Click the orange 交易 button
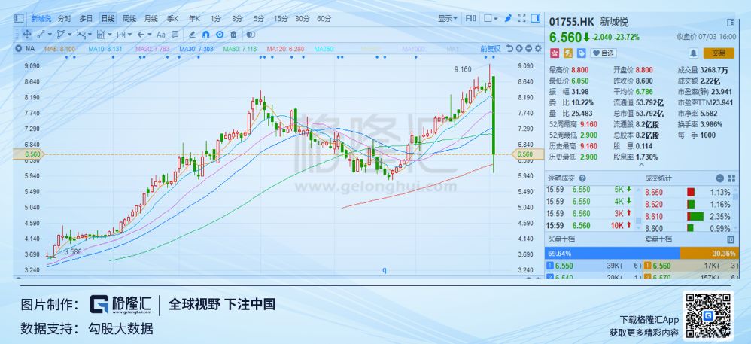 [x=719, y=53]
